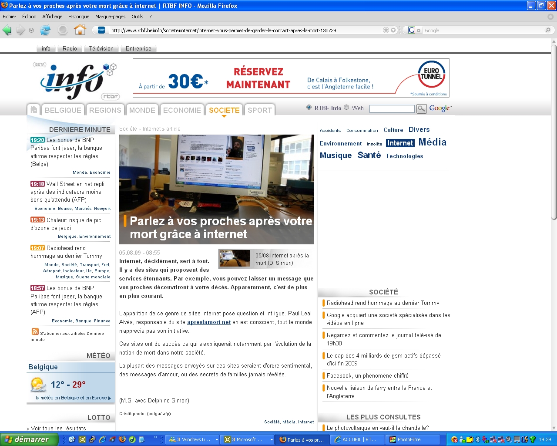This screenshot has width=557, height=446.
Task: Click the RSS feed icon for Dernière minute
Action: pyautogui.click(x=35, y=332)
